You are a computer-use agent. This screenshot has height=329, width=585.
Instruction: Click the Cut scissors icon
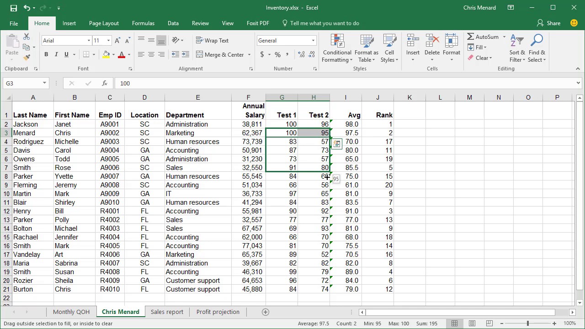[x=27, y=37]
